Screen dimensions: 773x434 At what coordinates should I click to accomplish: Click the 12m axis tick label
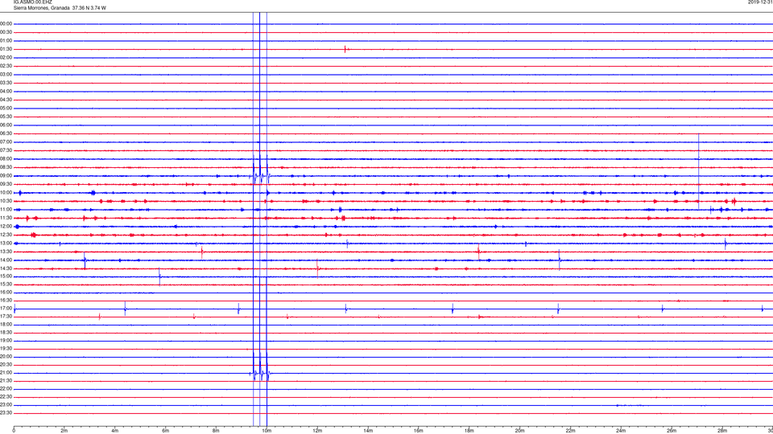[317, 431]
